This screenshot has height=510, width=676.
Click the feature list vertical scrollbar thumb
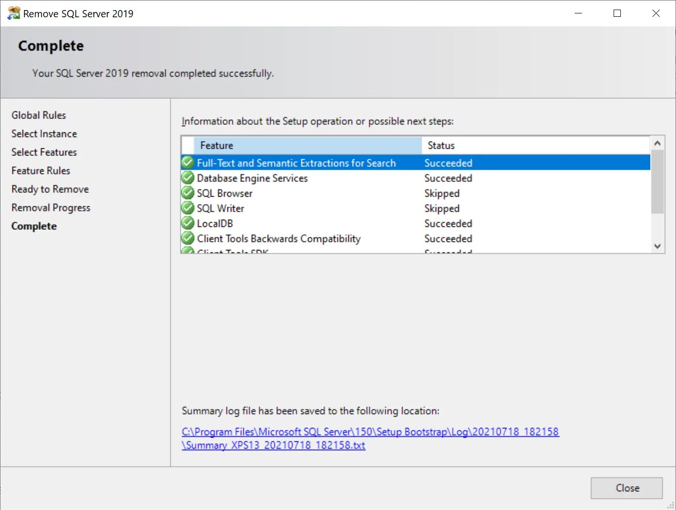tap(657, 181)
